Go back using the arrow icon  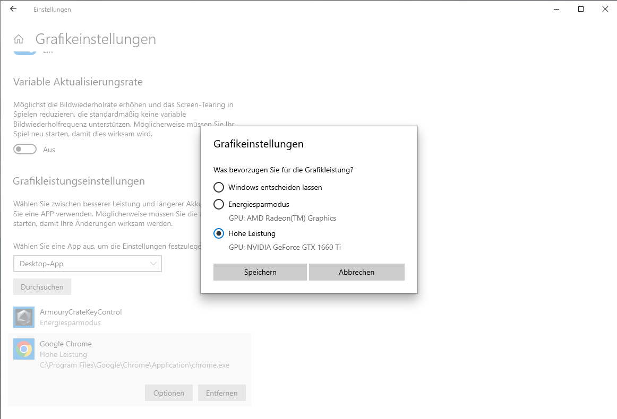coord(13,9)
